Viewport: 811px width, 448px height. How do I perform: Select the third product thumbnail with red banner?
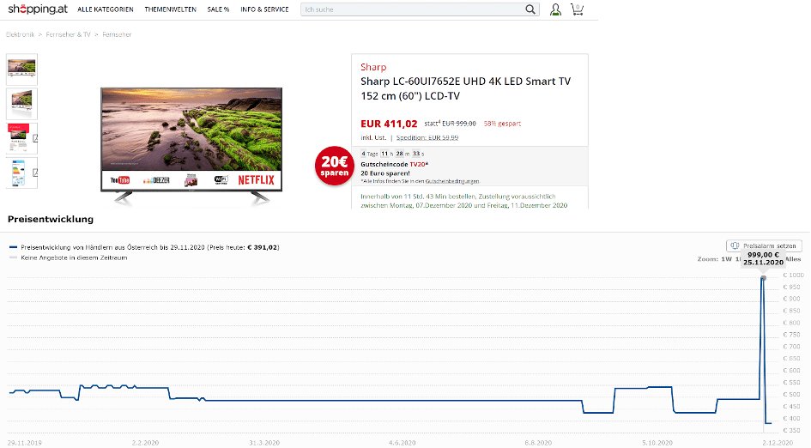point(21,138)
